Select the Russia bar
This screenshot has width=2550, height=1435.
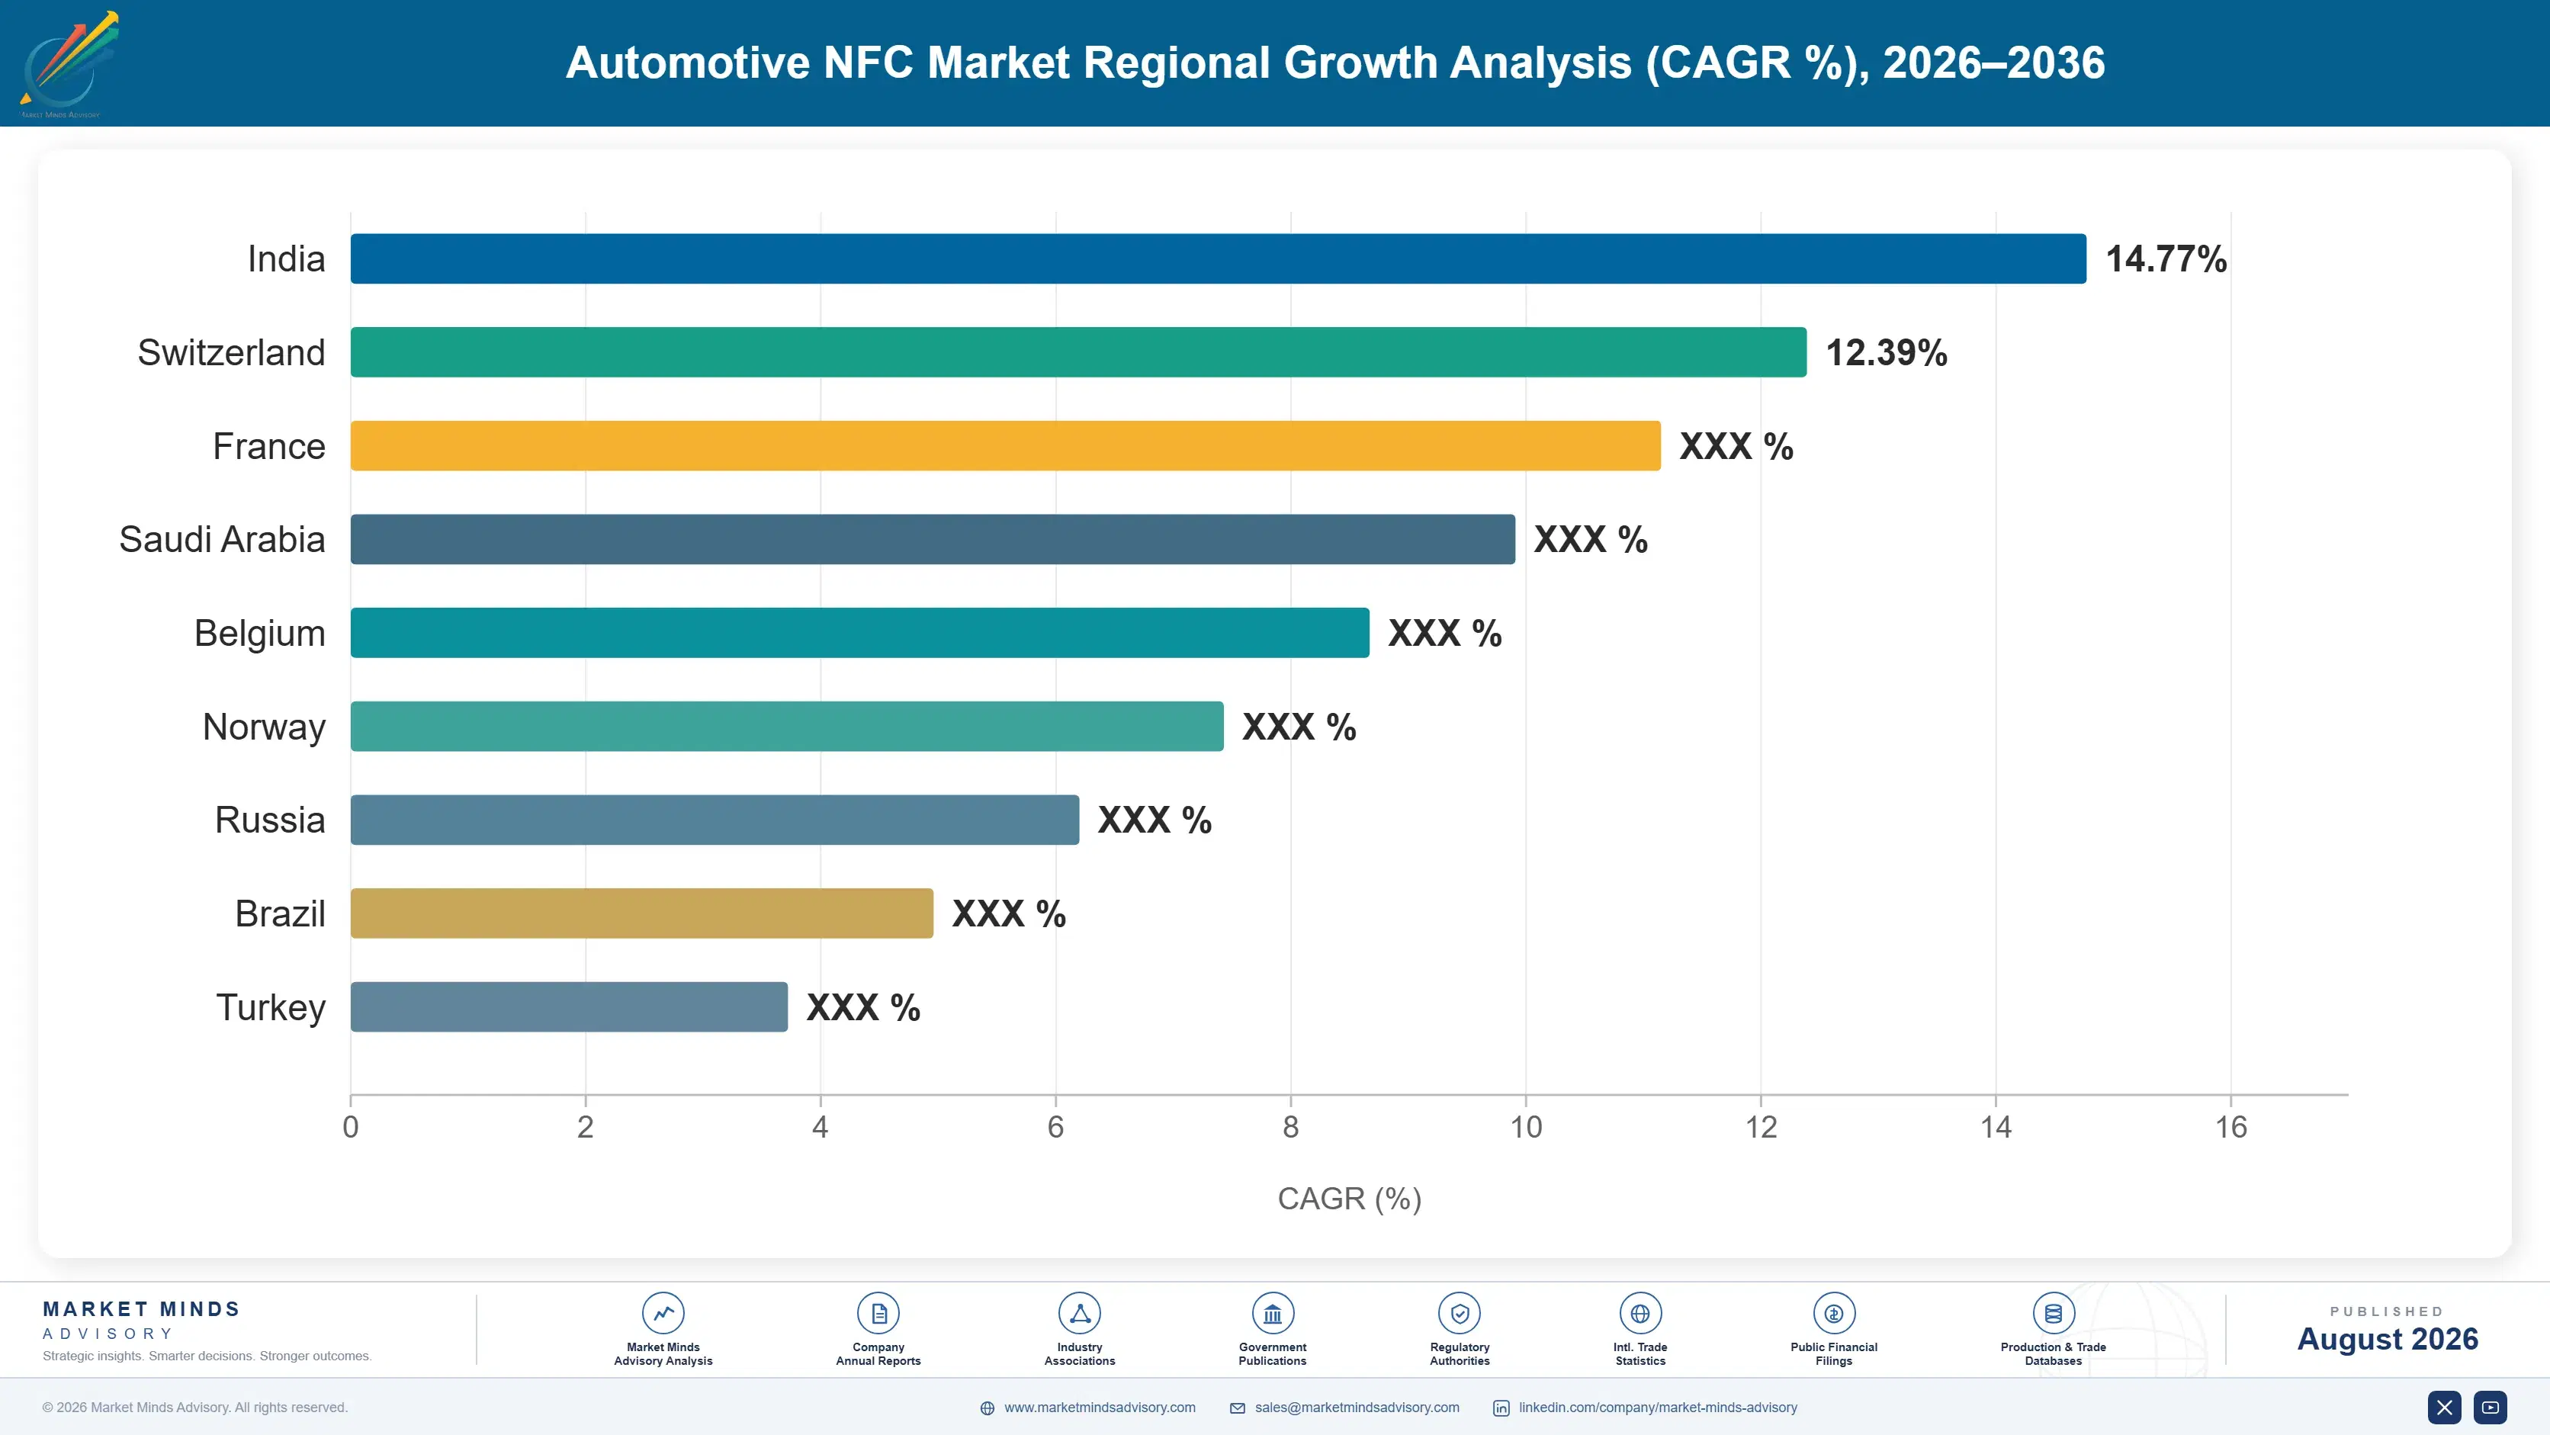(x=715, y=820)
